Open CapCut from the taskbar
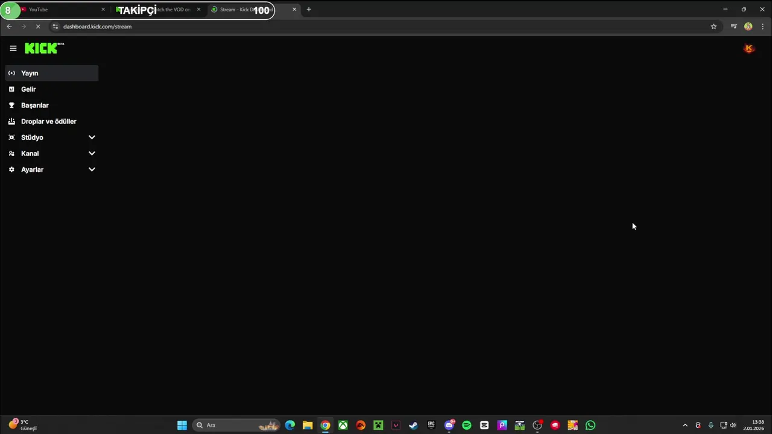 484,426
